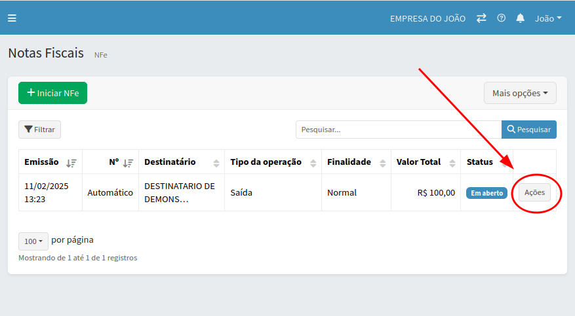
Task: Sort table by Tipo da operação arrows
Action: (x=313, y=163)
